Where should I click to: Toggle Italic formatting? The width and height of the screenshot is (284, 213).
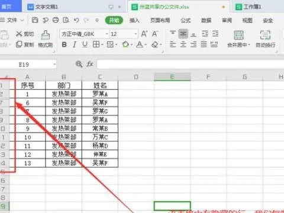click(x=75, y=44)
